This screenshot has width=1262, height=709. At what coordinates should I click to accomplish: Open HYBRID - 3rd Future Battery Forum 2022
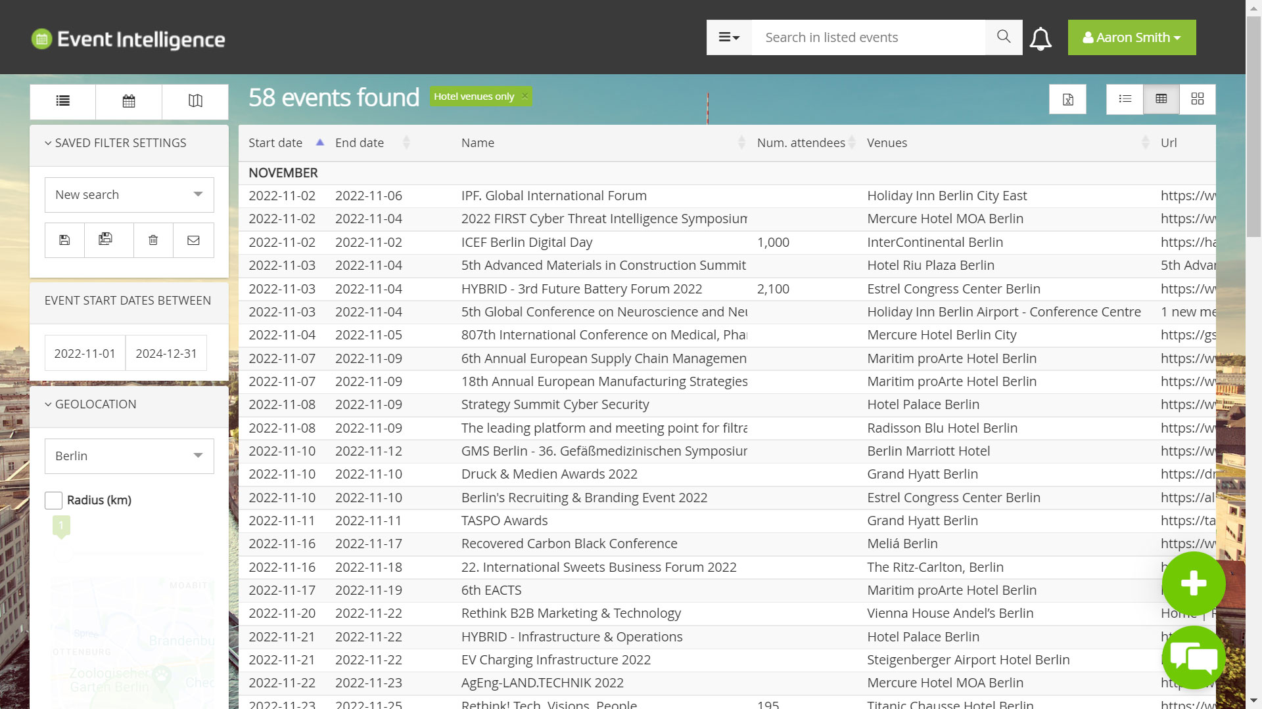point(582,289)
